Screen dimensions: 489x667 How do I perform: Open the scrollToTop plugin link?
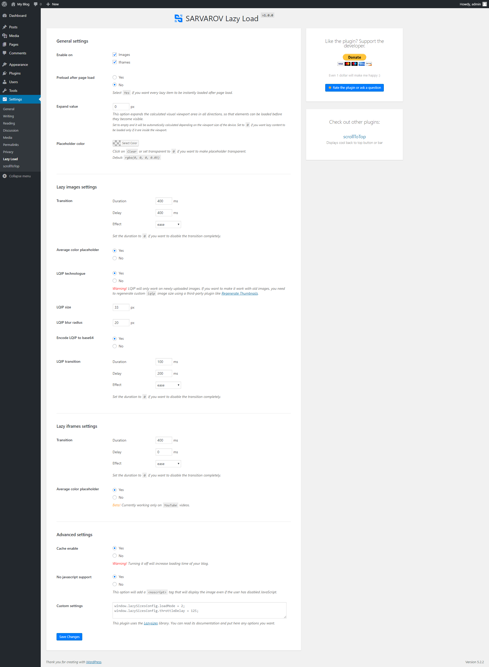click(x=354, y=137)
